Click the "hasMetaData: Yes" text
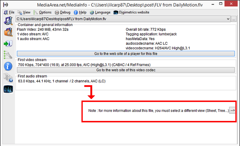The width and height of the screenshot is (240, 146). tap(140, 39)
